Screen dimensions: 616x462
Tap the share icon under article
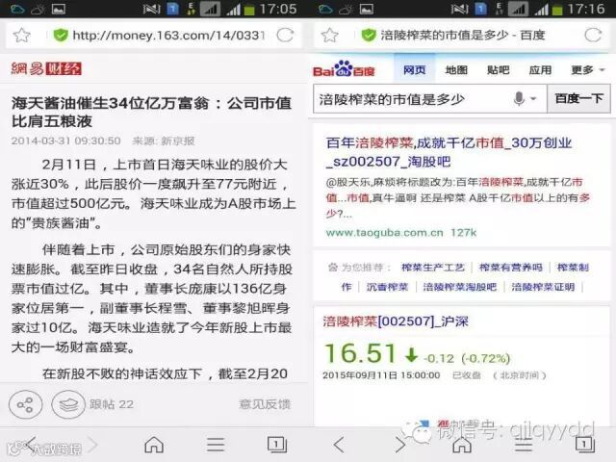coord(26,404)
